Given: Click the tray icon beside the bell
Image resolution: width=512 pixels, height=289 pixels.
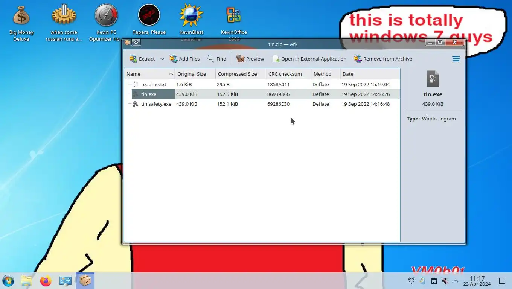Looking at the screenshot, I should click(x=422, y=281).
